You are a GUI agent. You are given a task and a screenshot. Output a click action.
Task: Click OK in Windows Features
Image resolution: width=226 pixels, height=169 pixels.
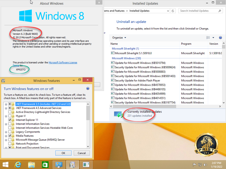tap(63, 153)
